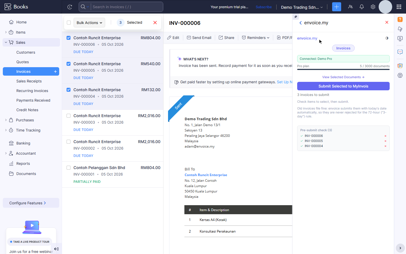Image resolution: width=406 pixels, height=254 pixels.
Task: Open the orange help question icon
Action: [x=400, y=19]
